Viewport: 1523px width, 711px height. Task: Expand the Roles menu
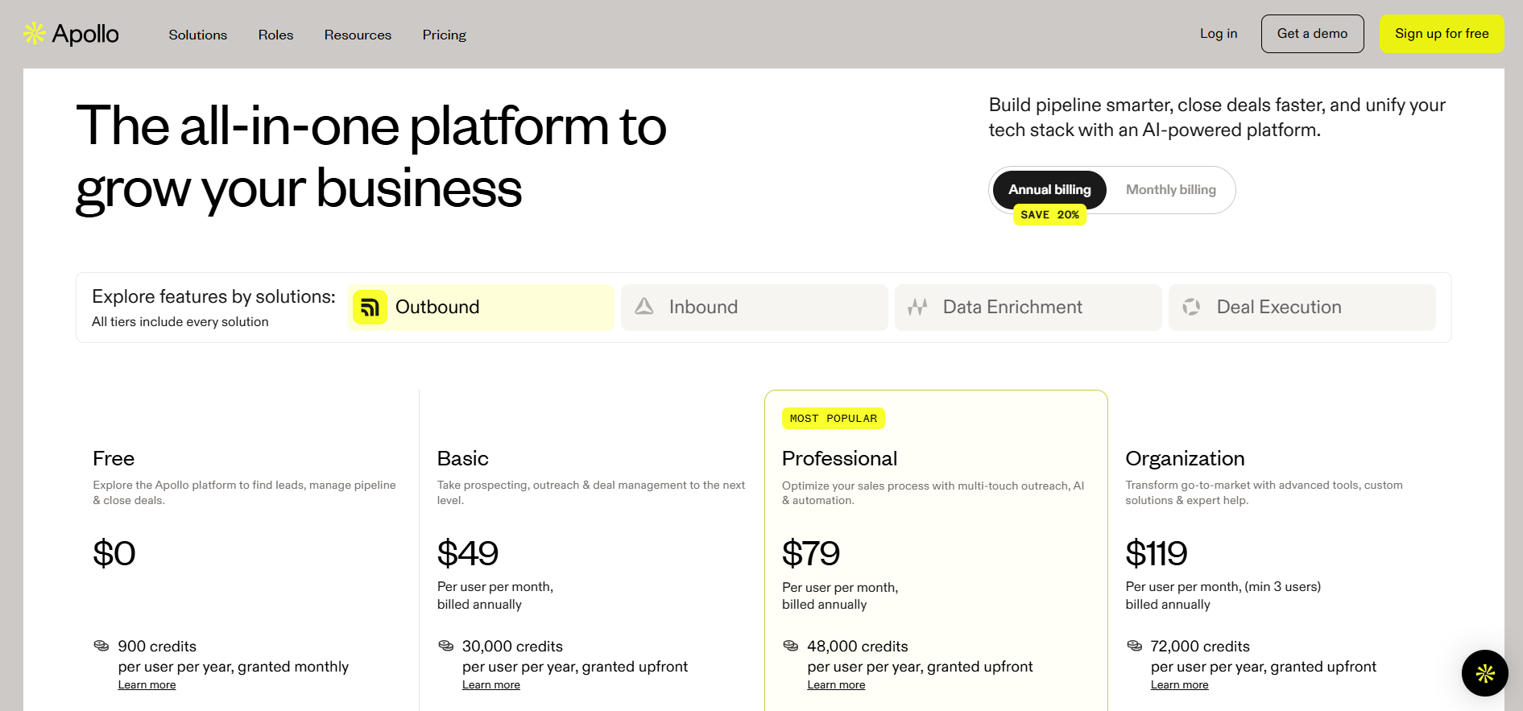pyautogui.click(x=275, y=35)
